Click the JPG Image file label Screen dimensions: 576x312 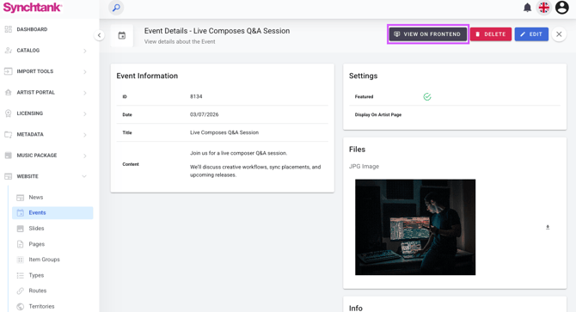364,166
